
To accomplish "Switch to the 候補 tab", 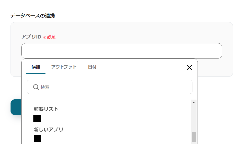I will click(x=36, y=67).
